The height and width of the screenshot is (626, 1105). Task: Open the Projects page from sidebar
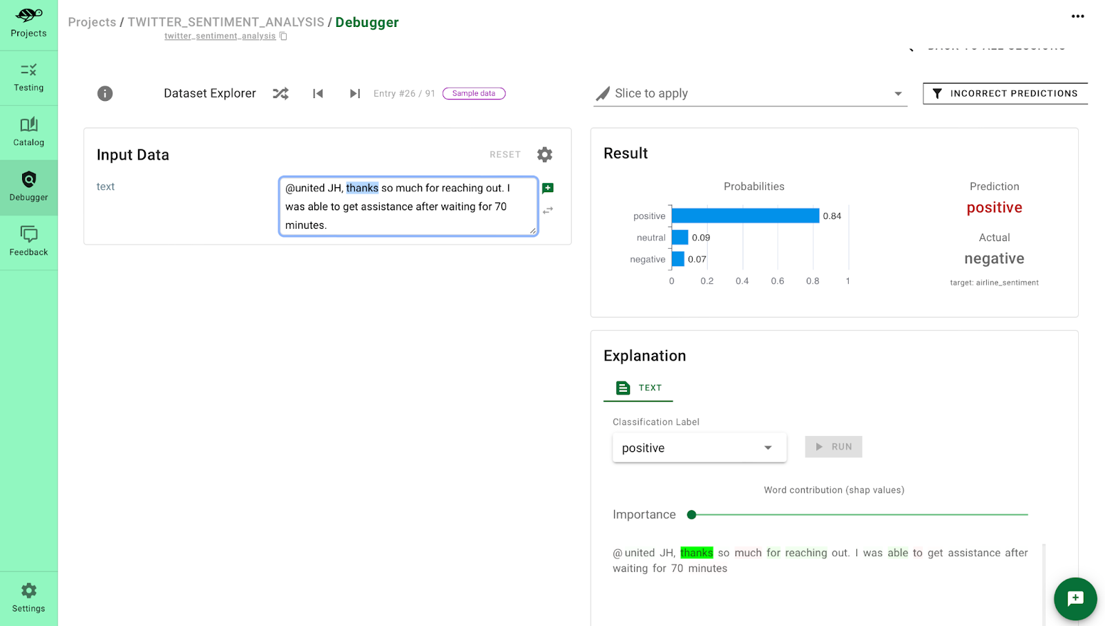tap(28, 23)
